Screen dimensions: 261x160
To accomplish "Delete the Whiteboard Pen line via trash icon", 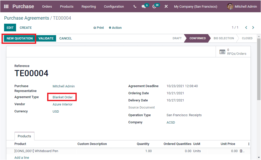I will pos(241,151).
